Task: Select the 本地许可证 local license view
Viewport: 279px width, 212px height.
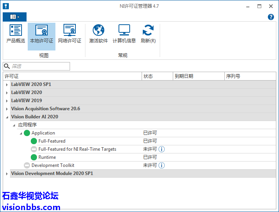Action: 42,34
